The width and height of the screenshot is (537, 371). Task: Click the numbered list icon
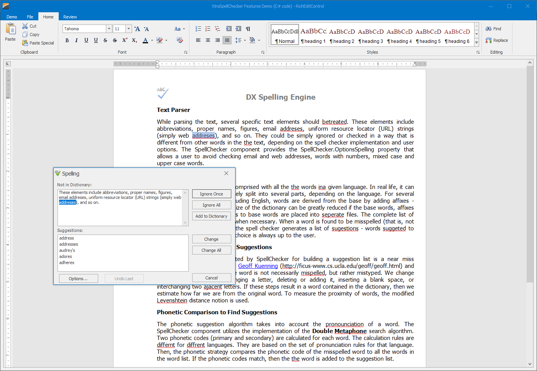208,29
